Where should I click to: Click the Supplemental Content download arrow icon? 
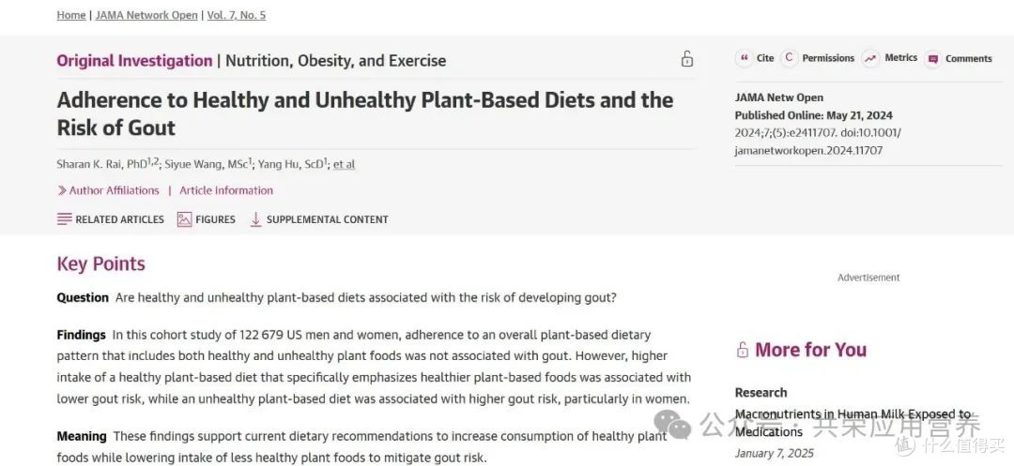pos(256,219)
